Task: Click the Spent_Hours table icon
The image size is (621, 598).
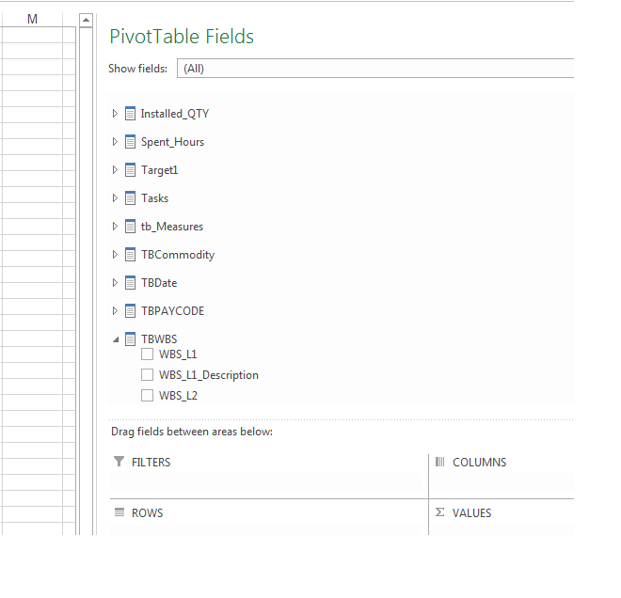Action: [130, 142]
